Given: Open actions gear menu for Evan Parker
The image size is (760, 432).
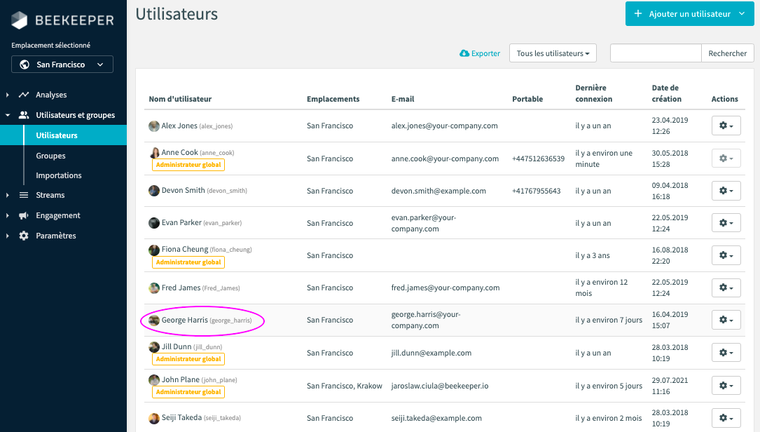Looking at the screenshot, I should pyautogui.click(x=726, y=223).
